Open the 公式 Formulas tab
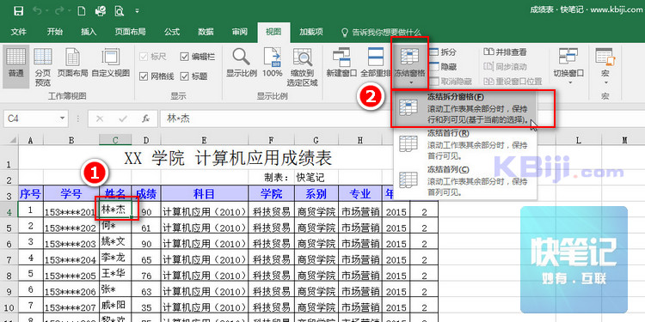This screenshot has height=322, width=645. [171, 32]
